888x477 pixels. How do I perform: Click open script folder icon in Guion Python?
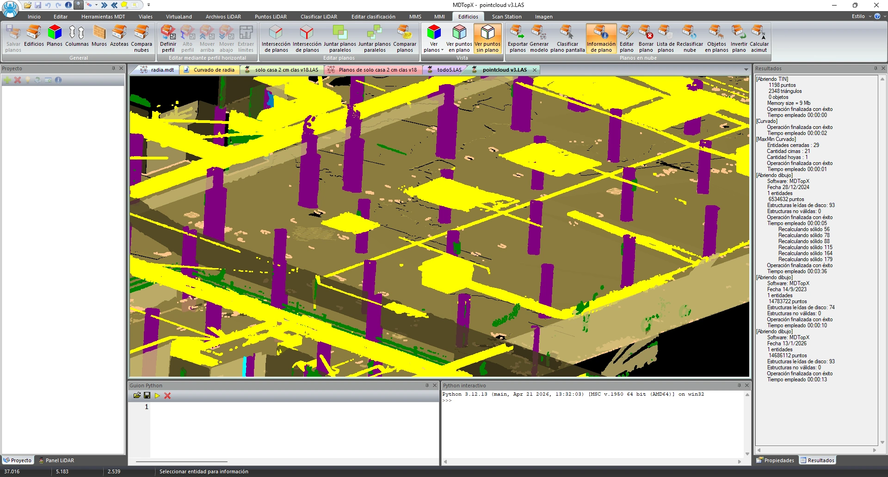point(137,395)
